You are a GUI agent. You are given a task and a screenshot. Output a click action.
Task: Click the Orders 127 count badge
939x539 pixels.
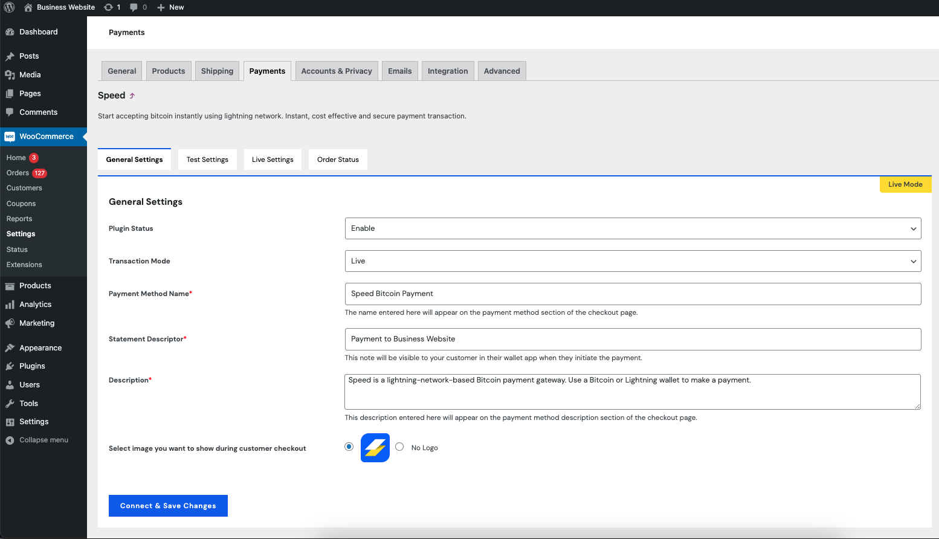[x=40, y=173]
